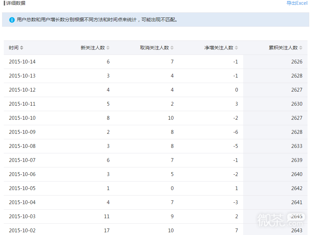
Task: Click the 导出Excel link
Action: pos(297,3)
